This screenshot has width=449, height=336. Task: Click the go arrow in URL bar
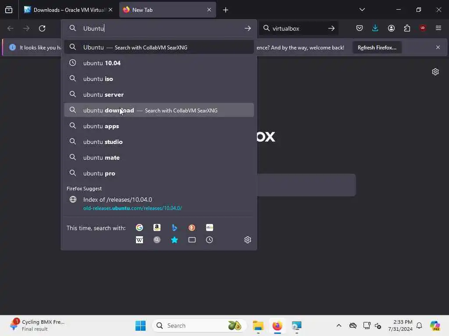tap(248, 28)
